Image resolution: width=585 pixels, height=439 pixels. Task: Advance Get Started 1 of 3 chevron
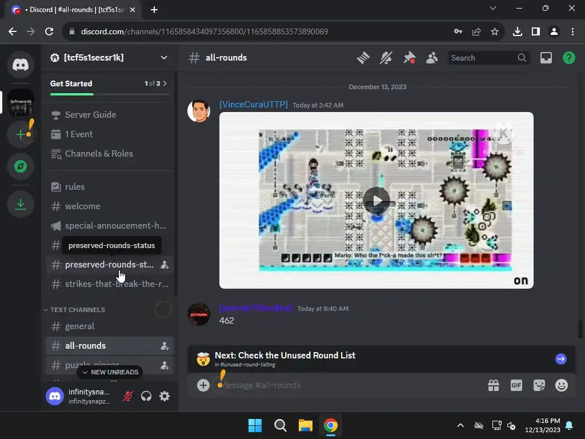click(x=165, y=83)
